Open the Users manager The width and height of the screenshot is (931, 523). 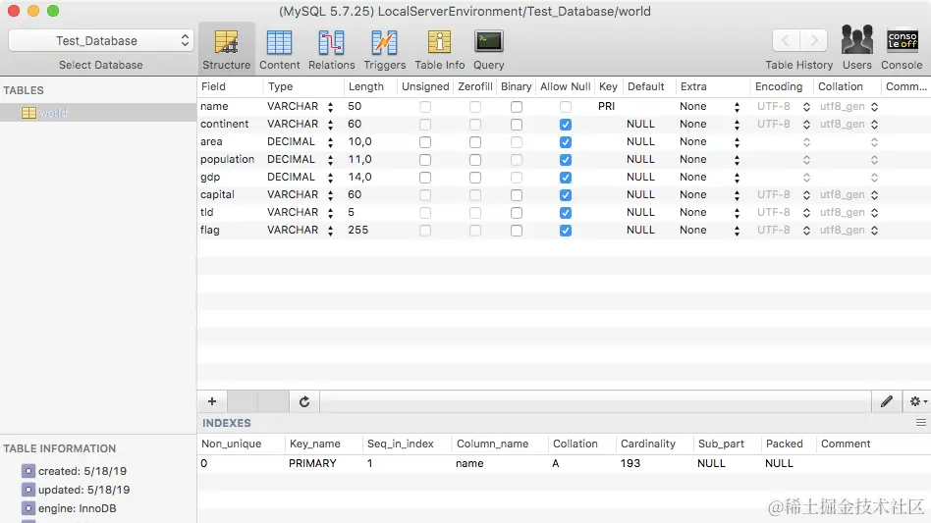click(856, 48)
